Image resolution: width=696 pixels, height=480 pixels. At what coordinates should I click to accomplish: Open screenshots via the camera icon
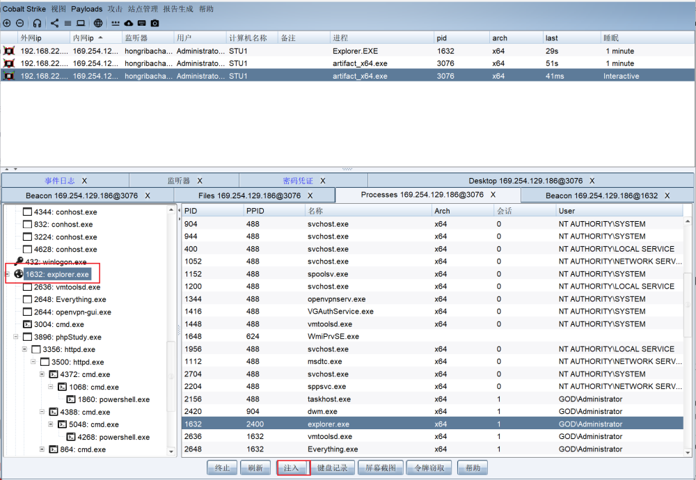155,23
